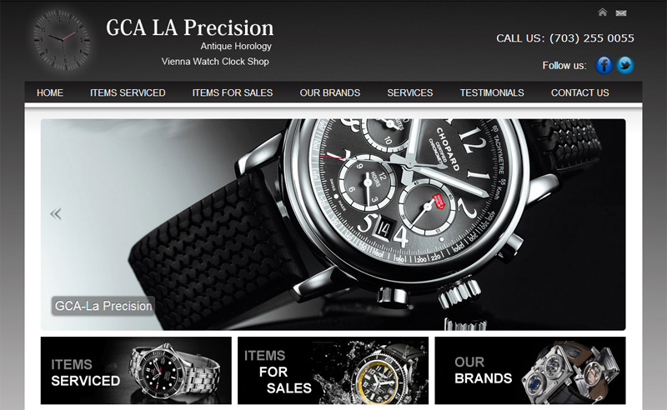Visit the Facebook page icon

[x=604, y=65]
